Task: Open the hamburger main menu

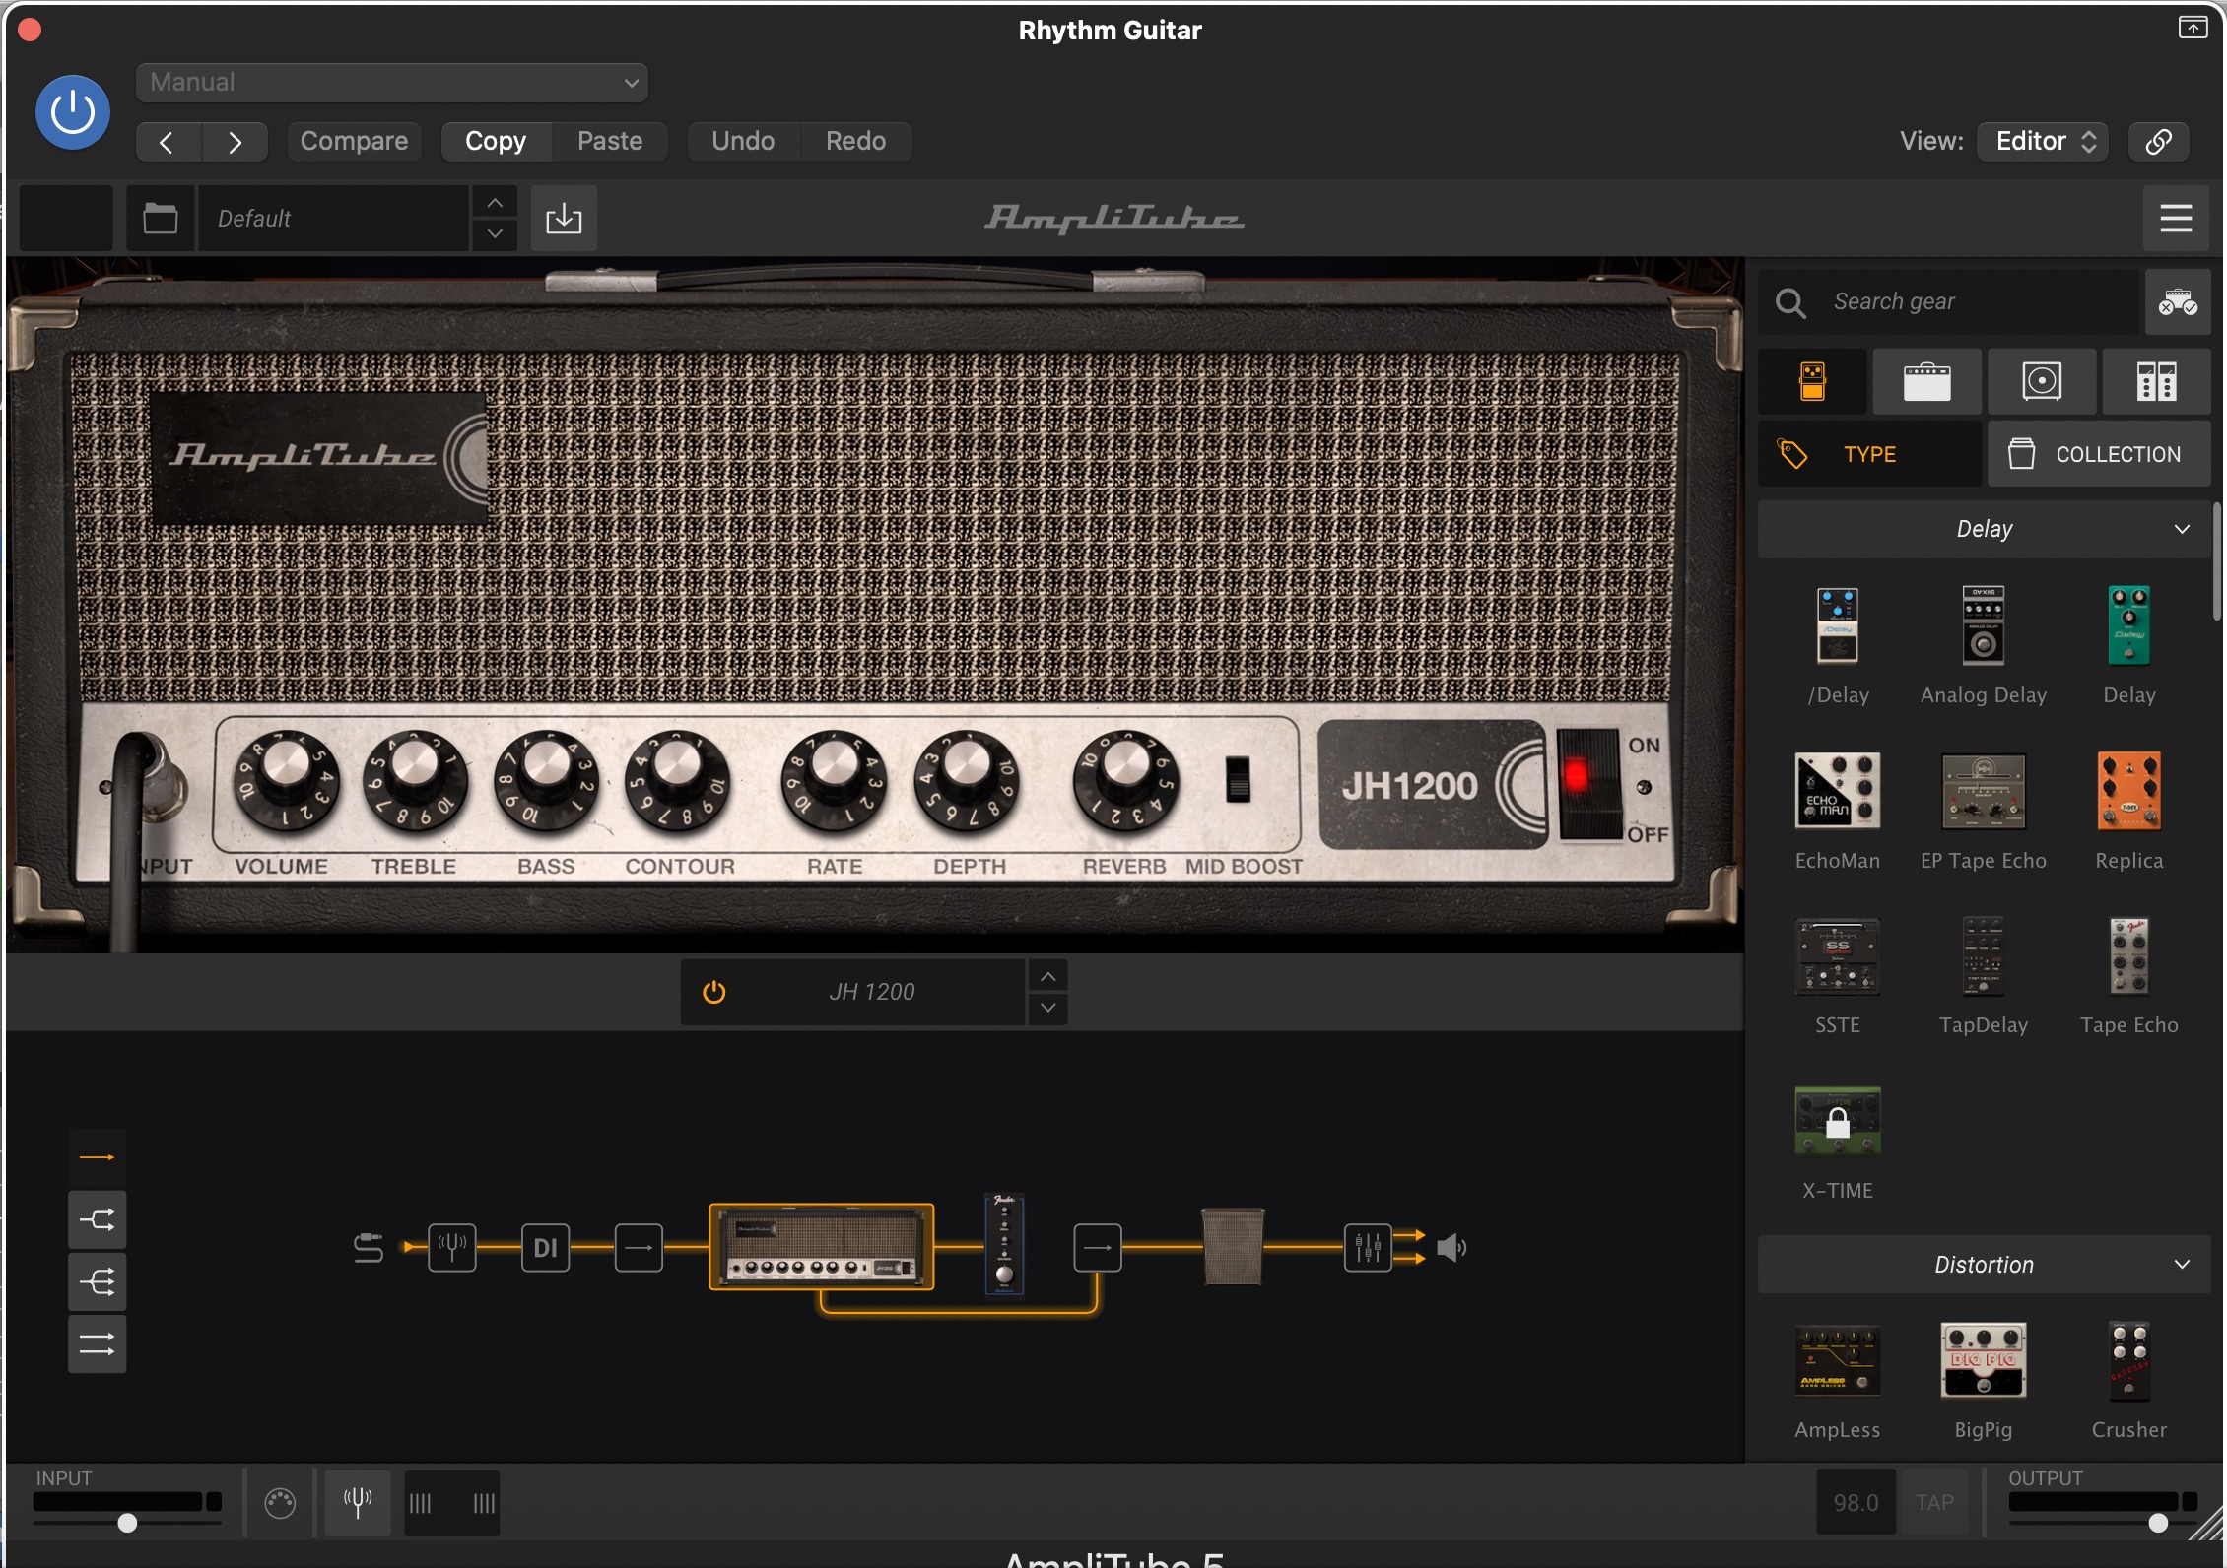Action: (2176, 218)
